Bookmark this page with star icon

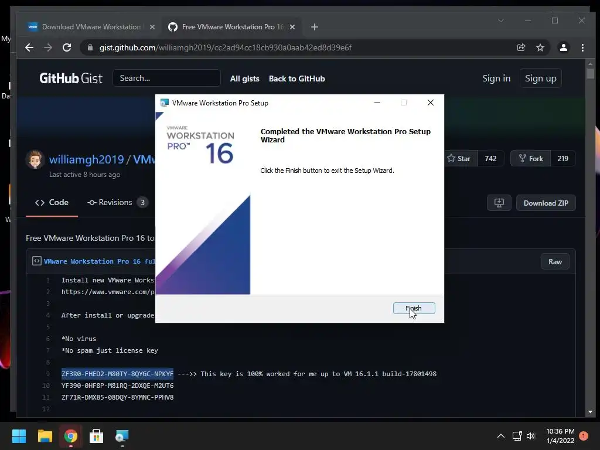540,47
